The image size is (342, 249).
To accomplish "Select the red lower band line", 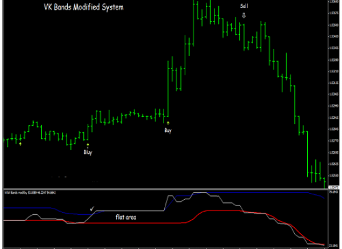I will 131,223.
